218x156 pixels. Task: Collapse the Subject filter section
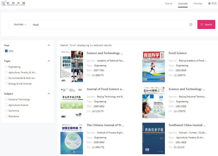pyautogui.click(x=49, y=94)
